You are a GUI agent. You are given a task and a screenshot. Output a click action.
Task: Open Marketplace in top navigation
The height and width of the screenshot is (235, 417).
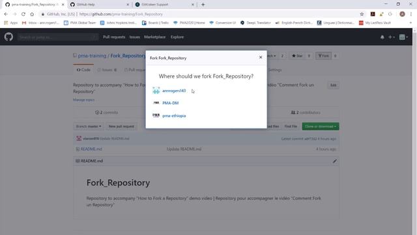click(x=155, y=37)
